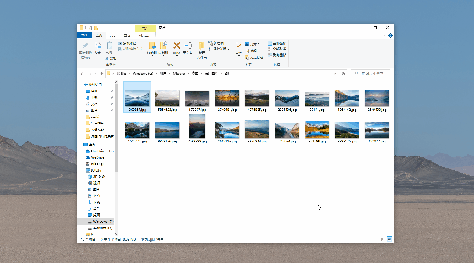The width and height of the screenshot is (474, 263).
Task: Click Select all (全部选择) in the ribbon
Action: pyautogui.click(x=276, y=43)
